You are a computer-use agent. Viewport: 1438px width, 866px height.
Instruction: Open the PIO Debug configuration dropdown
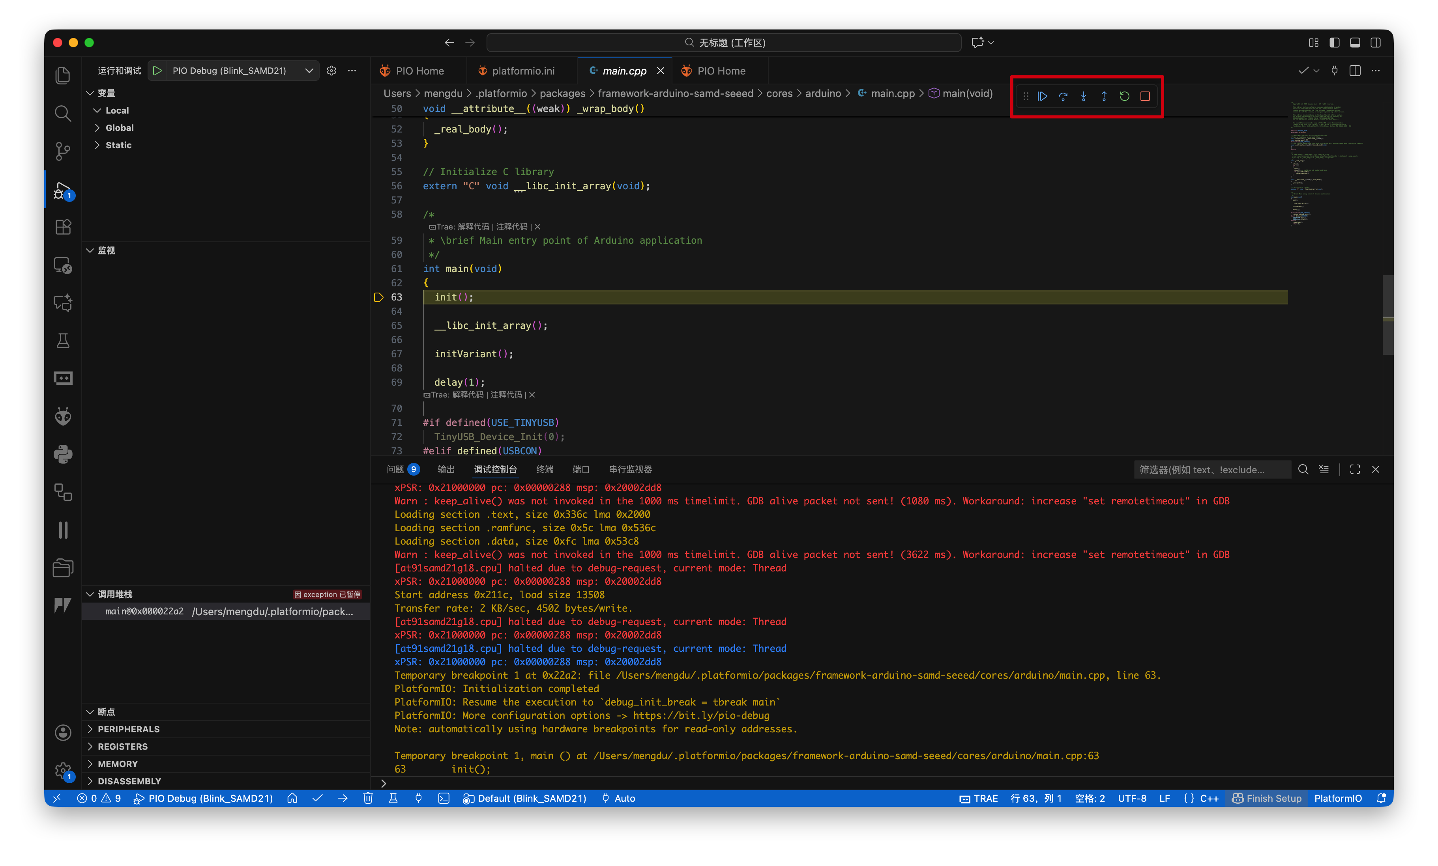pyautogui.click(x=309, y=71)
